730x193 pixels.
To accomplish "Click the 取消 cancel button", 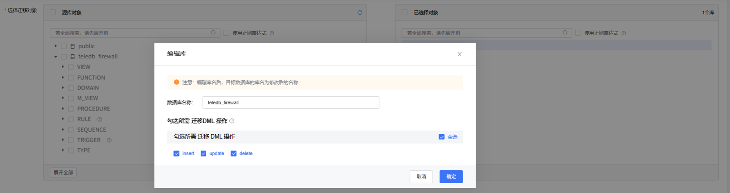I will point(421,177).
